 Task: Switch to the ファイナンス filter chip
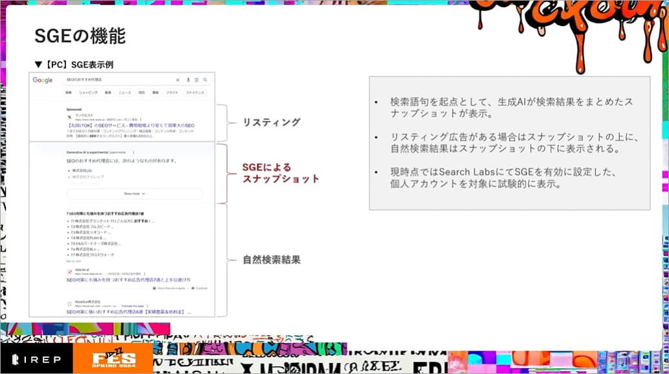(194, 93)
